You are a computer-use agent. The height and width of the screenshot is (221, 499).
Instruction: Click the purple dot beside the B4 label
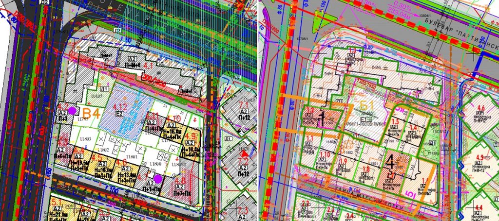pos(73,111)
